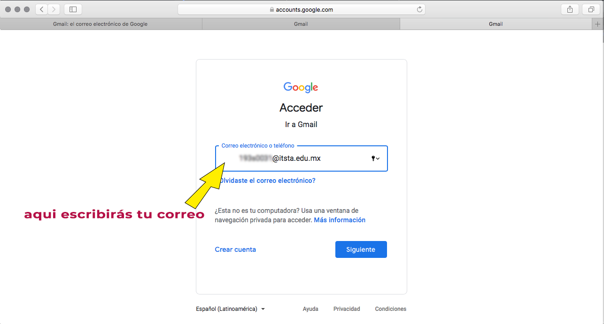Add a new tab with plus
Image resolution: width=604 pixels, height=324 pixels.
tap(598, 24)
